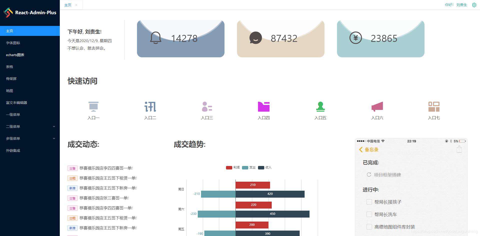Click the 今天是2020/12/9 date text
Image resolution: width=480 pixels, height=236 pixels.
[x=89, y=41]
